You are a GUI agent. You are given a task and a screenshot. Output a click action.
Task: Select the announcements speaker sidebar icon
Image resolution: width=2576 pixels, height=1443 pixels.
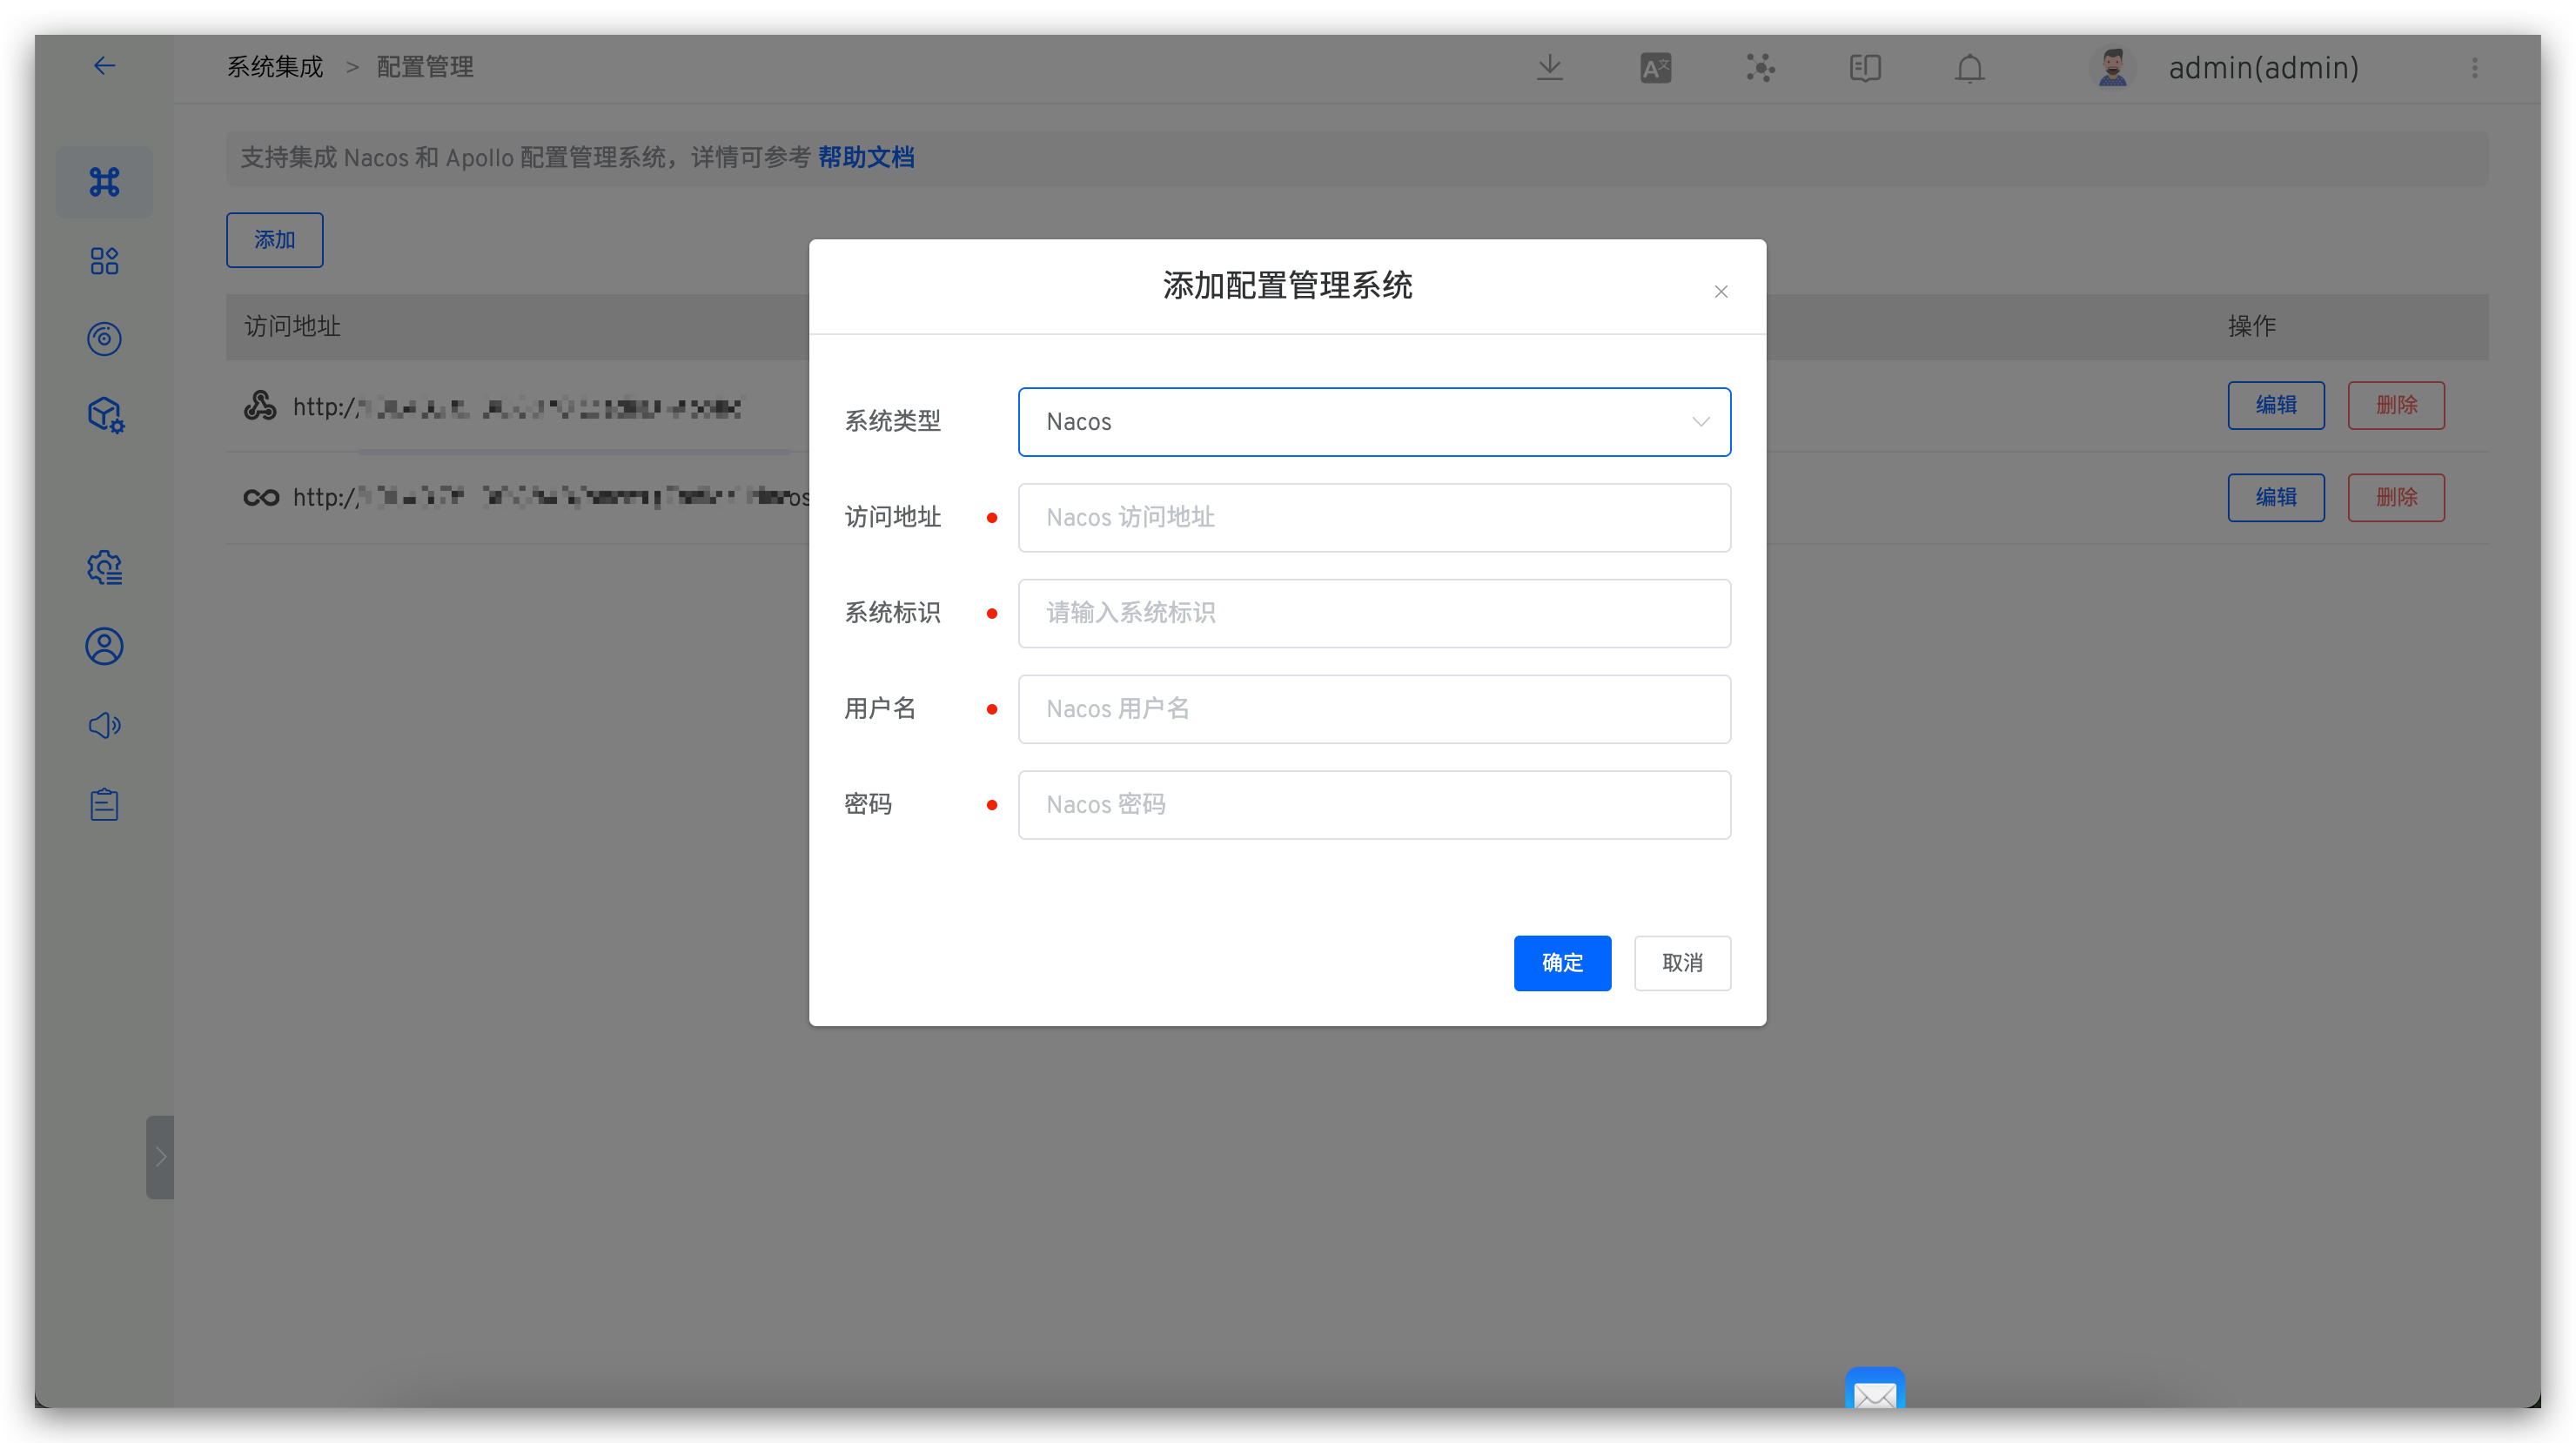[x=104, y=725]
